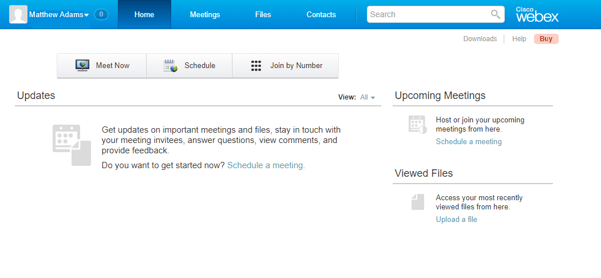
Task: Click the Updates calendar and file placeholder icon
Action: point(72,145)
